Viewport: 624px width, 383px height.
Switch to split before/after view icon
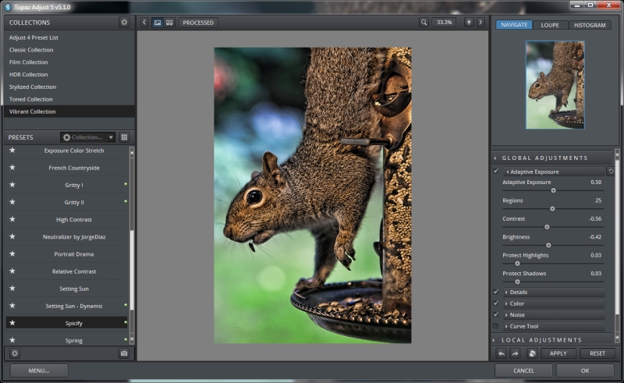(x=169, y=23)
